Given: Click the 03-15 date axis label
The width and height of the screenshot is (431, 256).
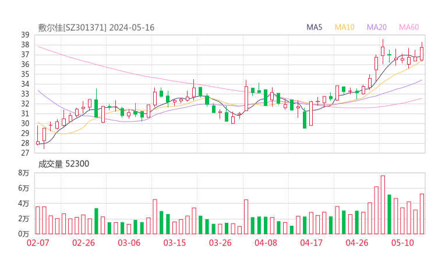Looking at the screenshot, I should [175, 243].
